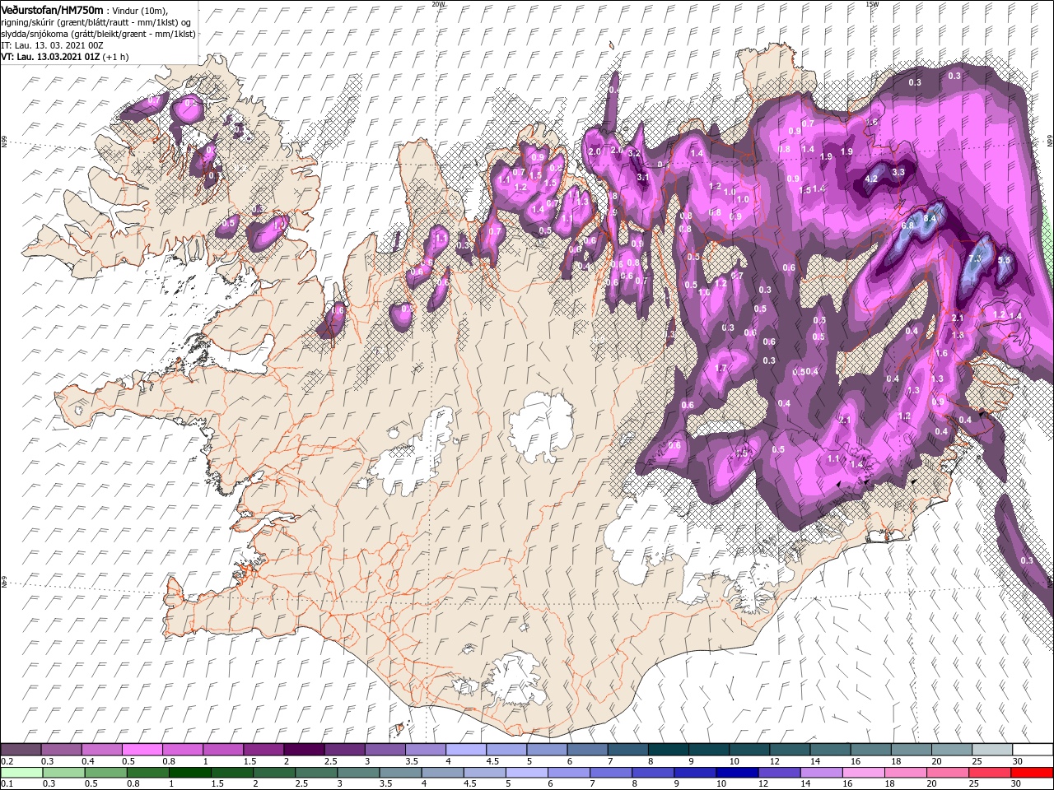Click the 0.4 label on the upper scale
Screen dimensions: 1054x790
point(88,762)
